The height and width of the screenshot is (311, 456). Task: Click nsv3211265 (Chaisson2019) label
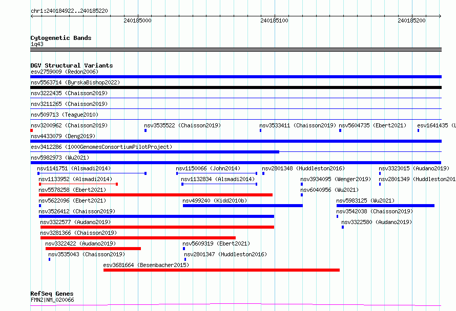point(69,104)
